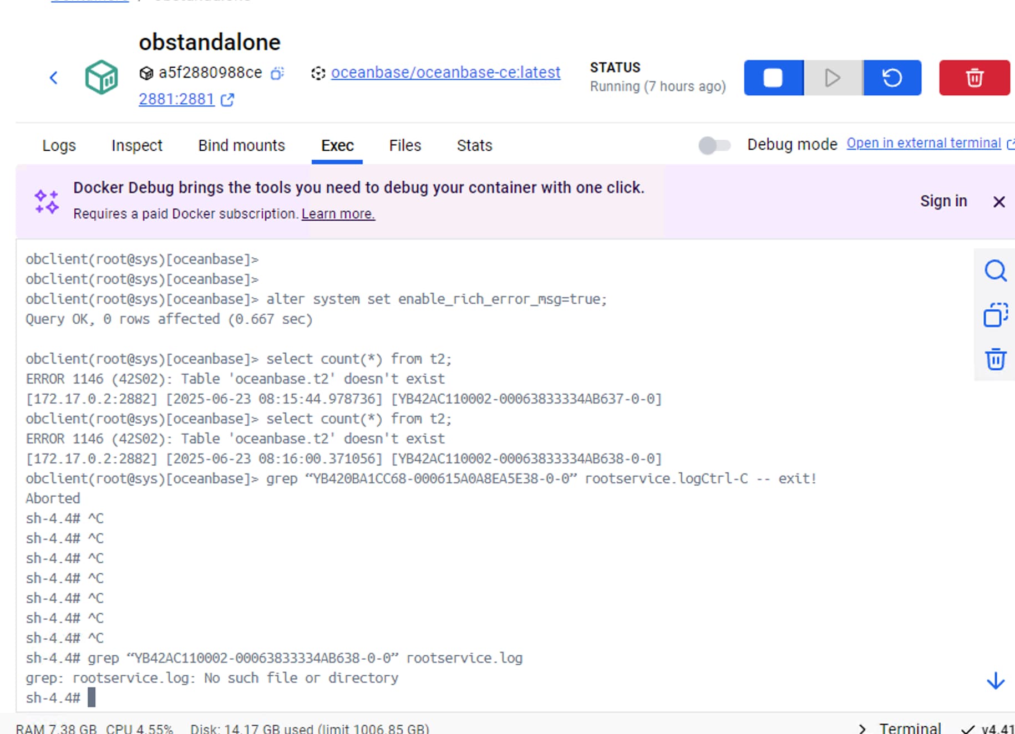Click the greyed-out start play button
The height and width of the screenshot is (734, 1015).
coord(833,78)
